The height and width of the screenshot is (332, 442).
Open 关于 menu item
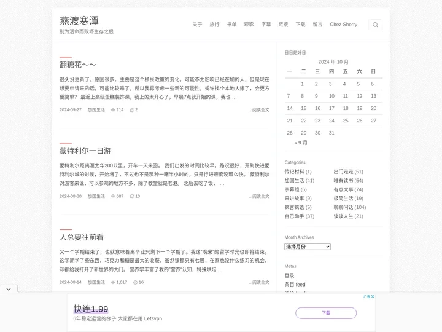pyautogui.click(x=197, y=25)
